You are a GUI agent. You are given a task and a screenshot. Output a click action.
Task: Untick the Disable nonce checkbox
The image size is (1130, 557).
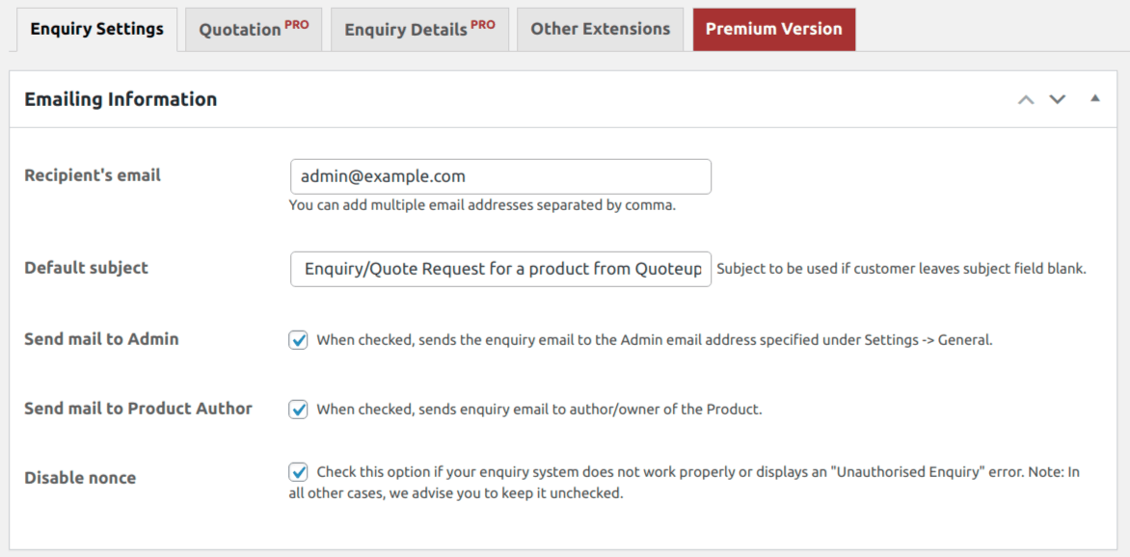click(x=299, y=472)
